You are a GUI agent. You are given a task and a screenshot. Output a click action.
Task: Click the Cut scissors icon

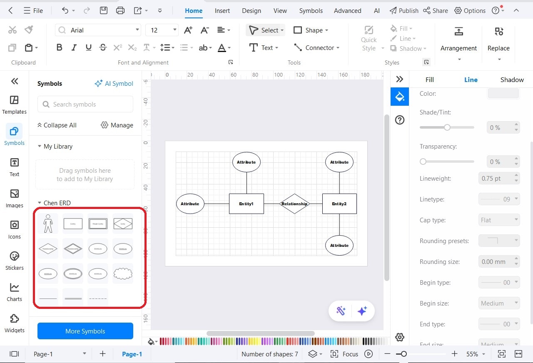pos(12,30)
